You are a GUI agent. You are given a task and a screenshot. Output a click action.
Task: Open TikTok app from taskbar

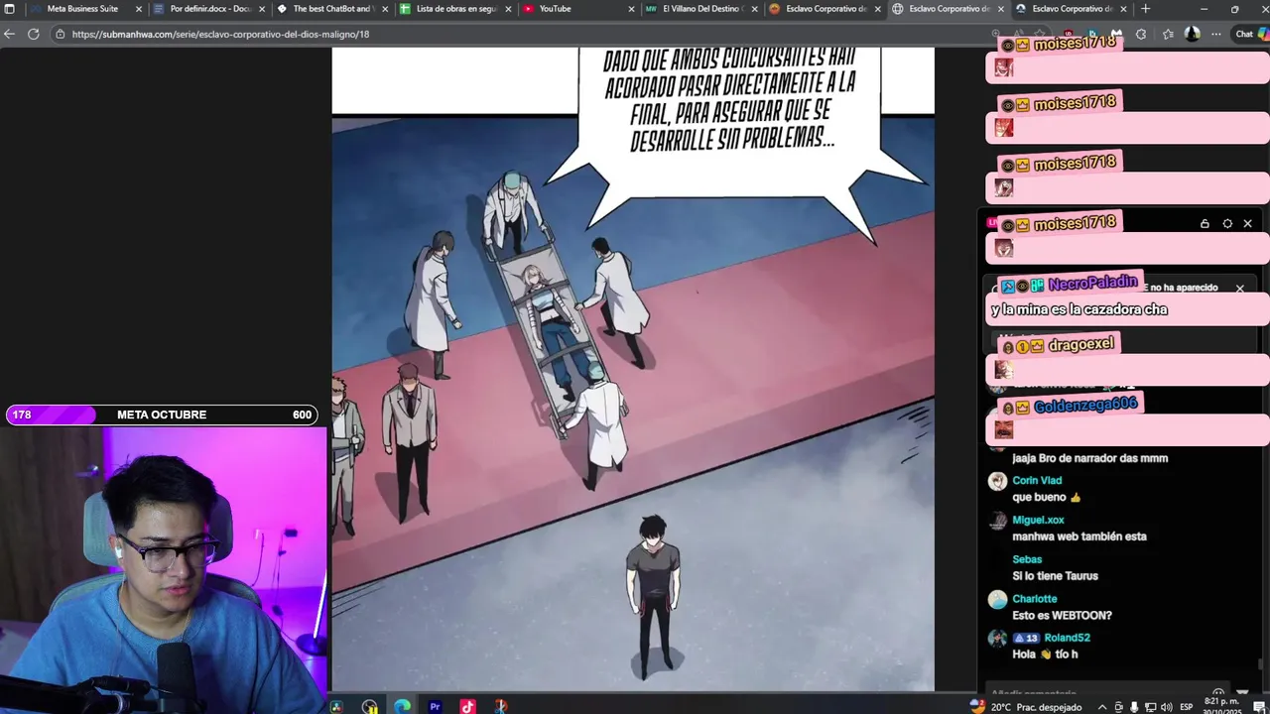[x=467, y=706]
